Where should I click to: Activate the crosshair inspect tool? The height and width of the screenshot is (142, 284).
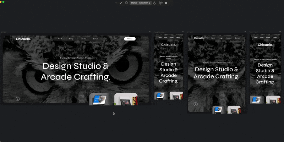coord(126,3)
